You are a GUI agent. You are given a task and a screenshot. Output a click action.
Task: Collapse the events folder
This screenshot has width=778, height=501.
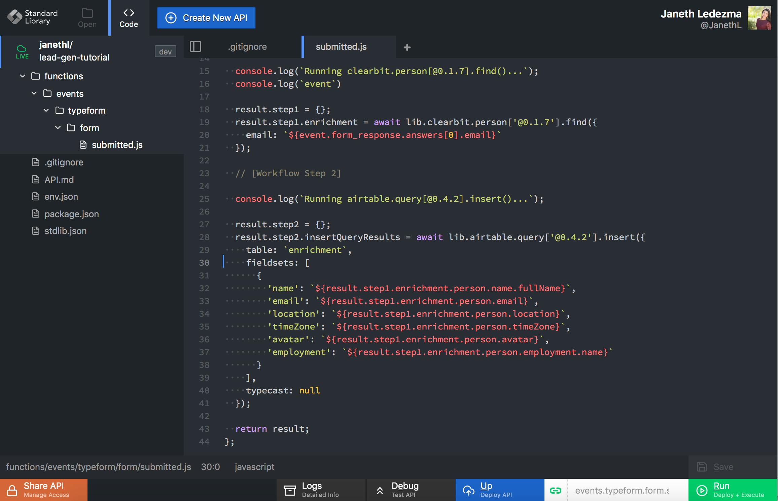(x=34, y=93)
